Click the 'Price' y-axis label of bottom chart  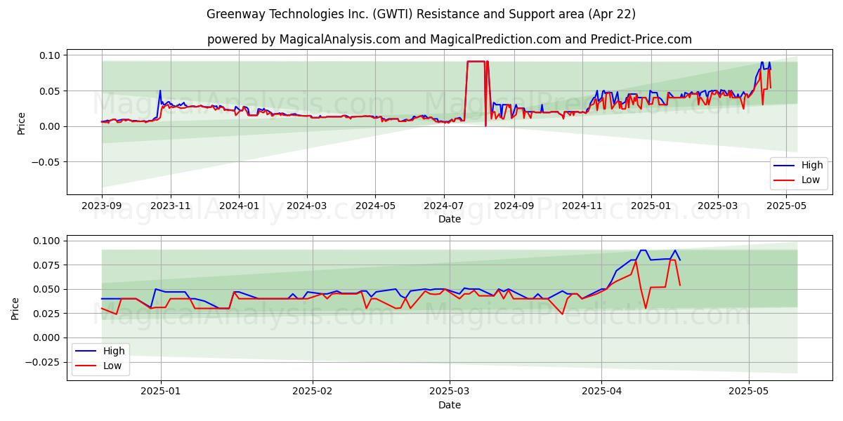[x=16, y=308]
